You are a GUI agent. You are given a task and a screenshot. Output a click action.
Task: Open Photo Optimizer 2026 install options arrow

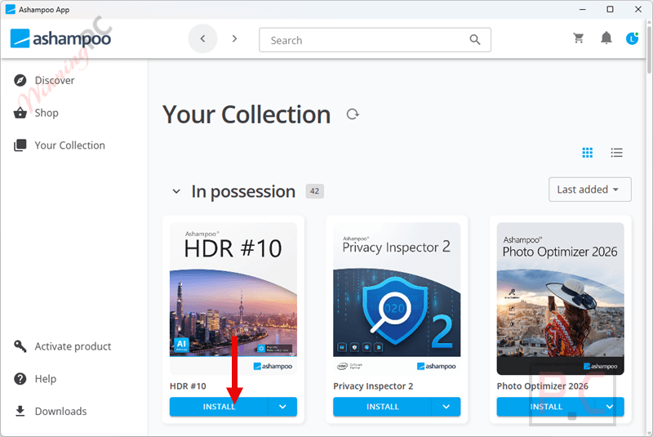pyautogui.click(x=610, y=407)
